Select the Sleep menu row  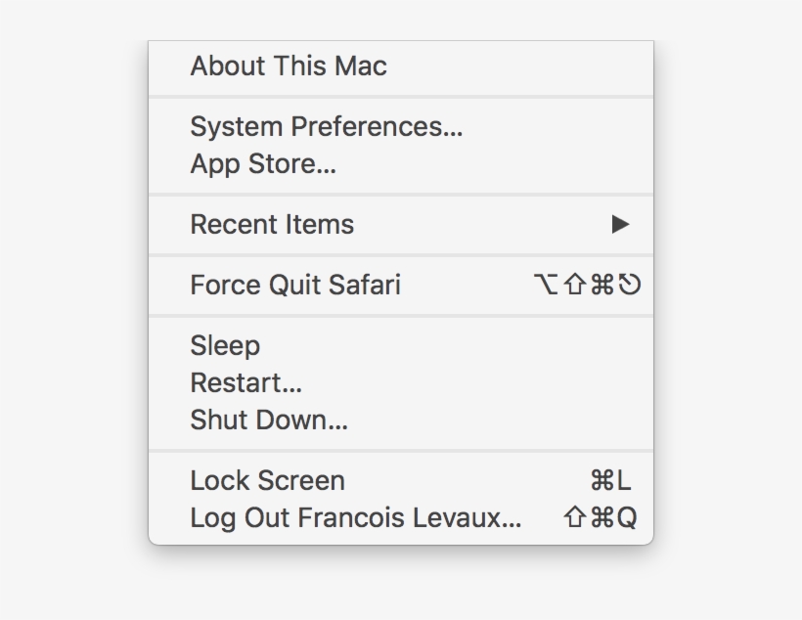pyautogui.click(x=225, y=345)
